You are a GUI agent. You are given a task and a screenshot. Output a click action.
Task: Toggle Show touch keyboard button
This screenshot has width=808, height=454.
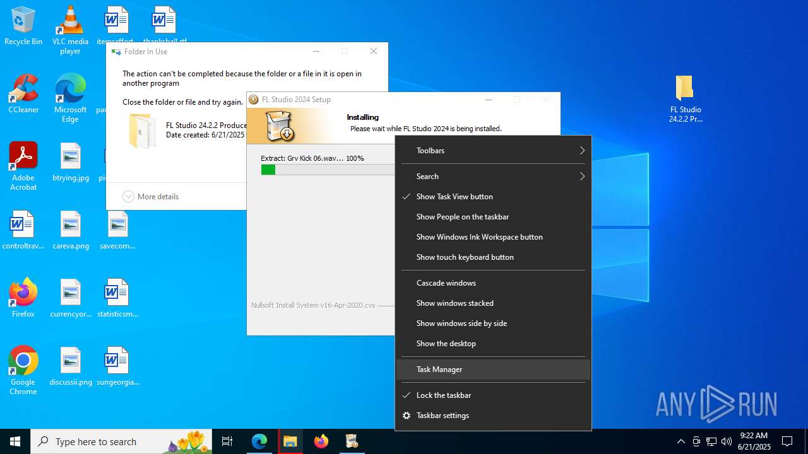[x=493, y=257]
